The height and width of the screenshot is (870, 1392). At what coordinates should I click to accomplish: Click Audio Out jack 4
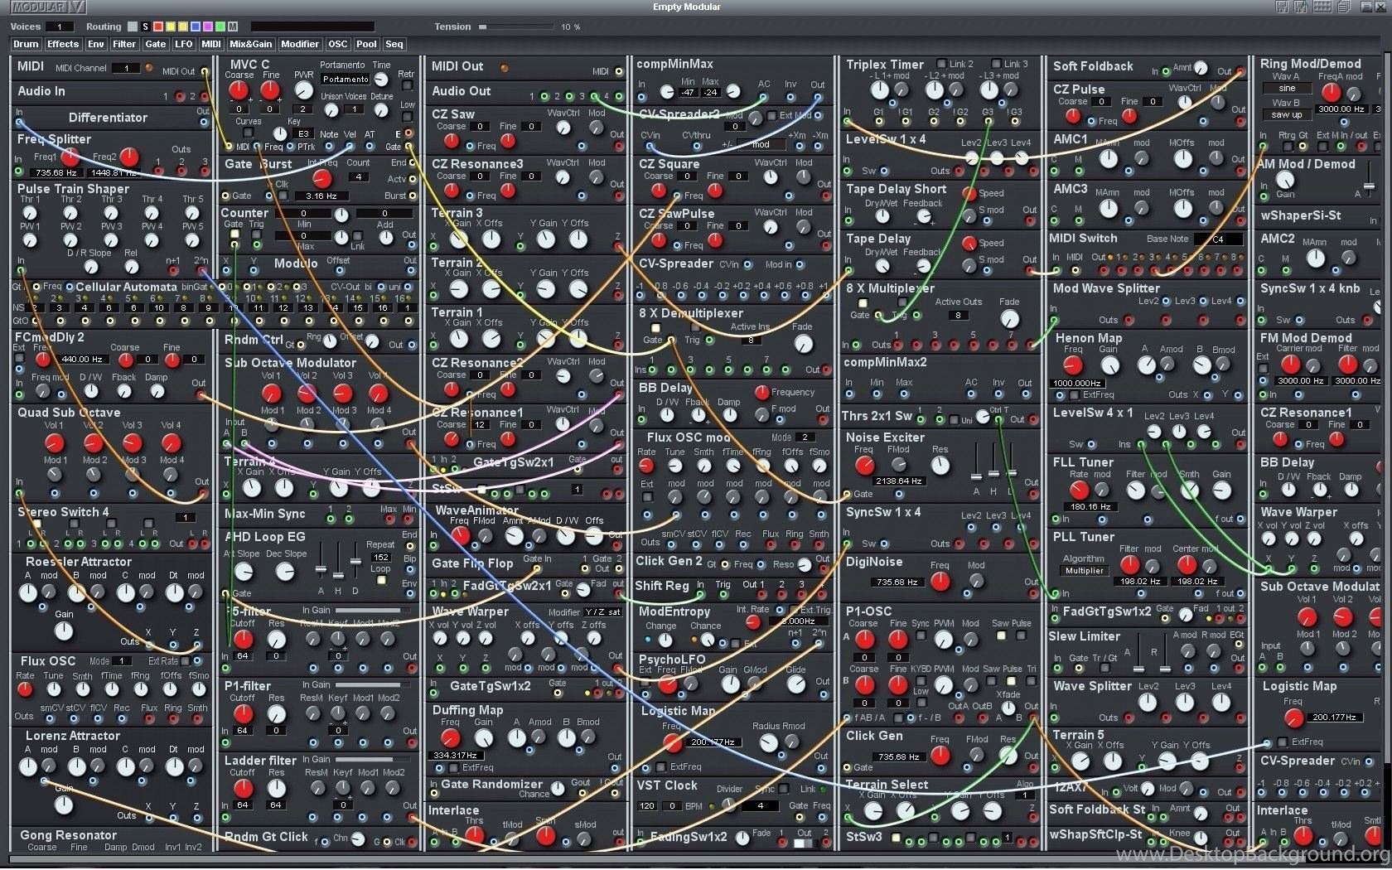coord(618,96)
